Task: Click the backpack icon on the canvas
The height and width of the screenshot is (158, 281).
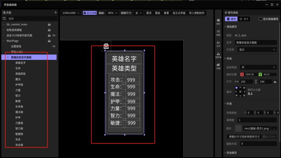Action: 106,46
